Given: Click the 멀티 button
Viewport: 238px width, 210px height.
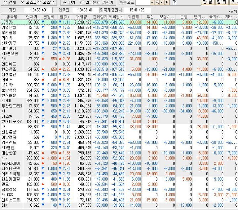Looking at the screenshot, I should point(221,2).
